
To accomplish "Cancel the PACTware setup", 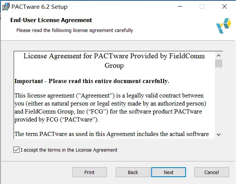I will [211, 172].
